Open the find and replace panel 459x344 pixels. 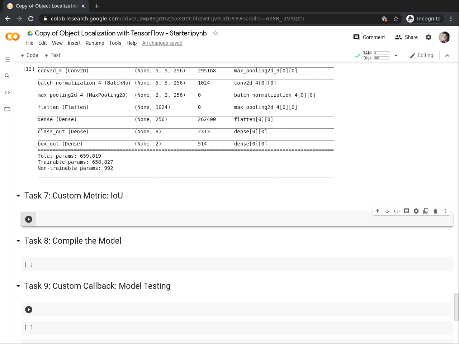click(7, 76)
